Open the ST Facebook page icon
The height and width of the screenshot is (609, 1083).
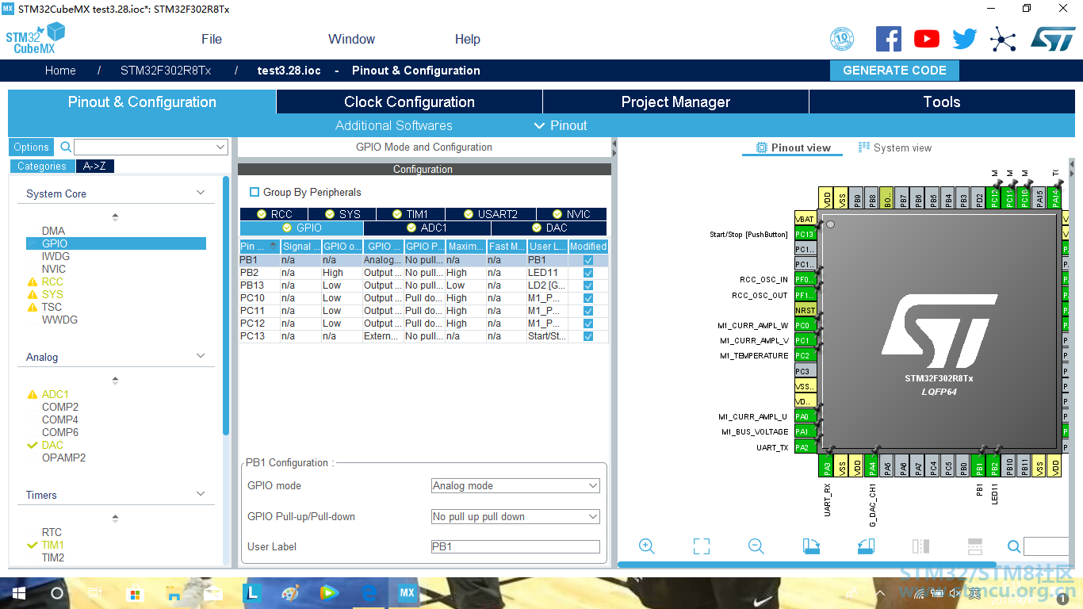(x=889, y=39)
